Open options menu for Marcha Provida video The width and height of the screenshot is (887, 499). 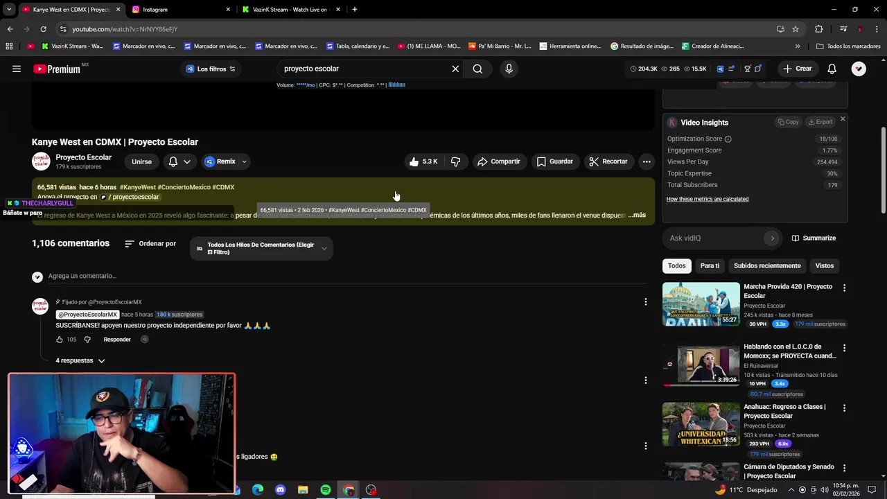(844, 288)
